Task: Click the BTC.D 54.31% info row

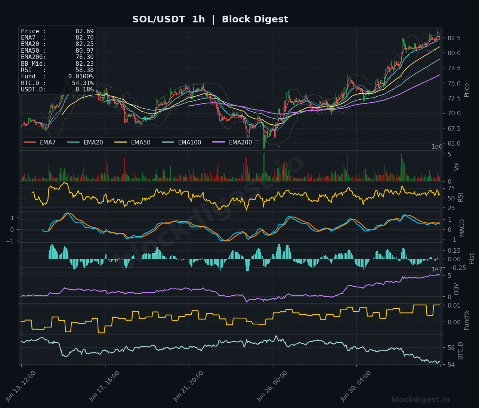Action: coord(57,83)
